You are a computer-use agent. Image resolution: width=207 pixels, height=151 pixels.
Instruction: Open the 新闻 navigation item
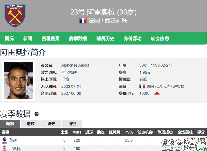pos(27,38)
